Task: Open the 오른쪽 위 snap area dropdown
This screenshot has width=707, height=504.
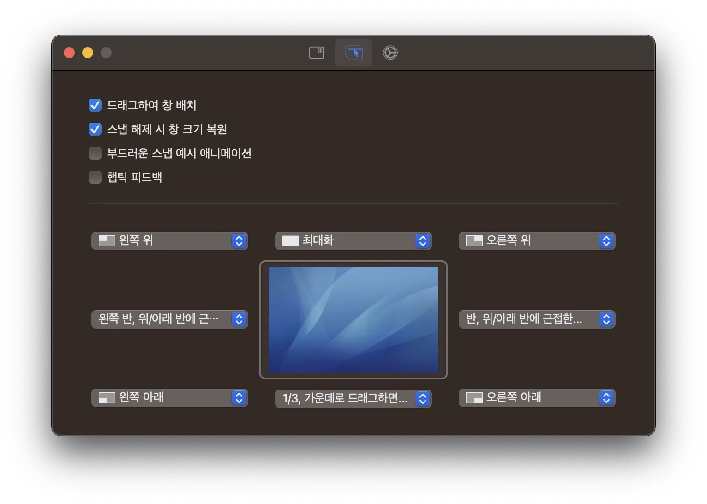Action: (x=537, y=241)
